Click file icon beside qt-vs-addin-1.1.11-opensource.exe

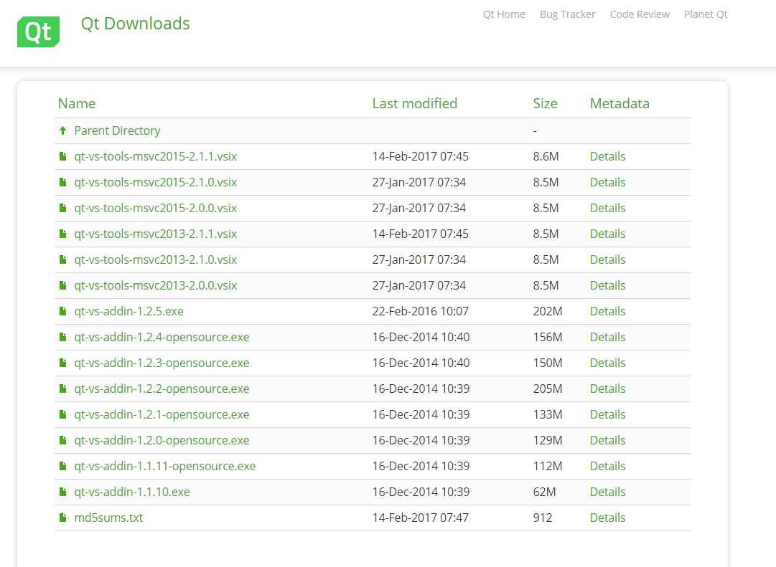pyautogui.click(x=63, y=466)
